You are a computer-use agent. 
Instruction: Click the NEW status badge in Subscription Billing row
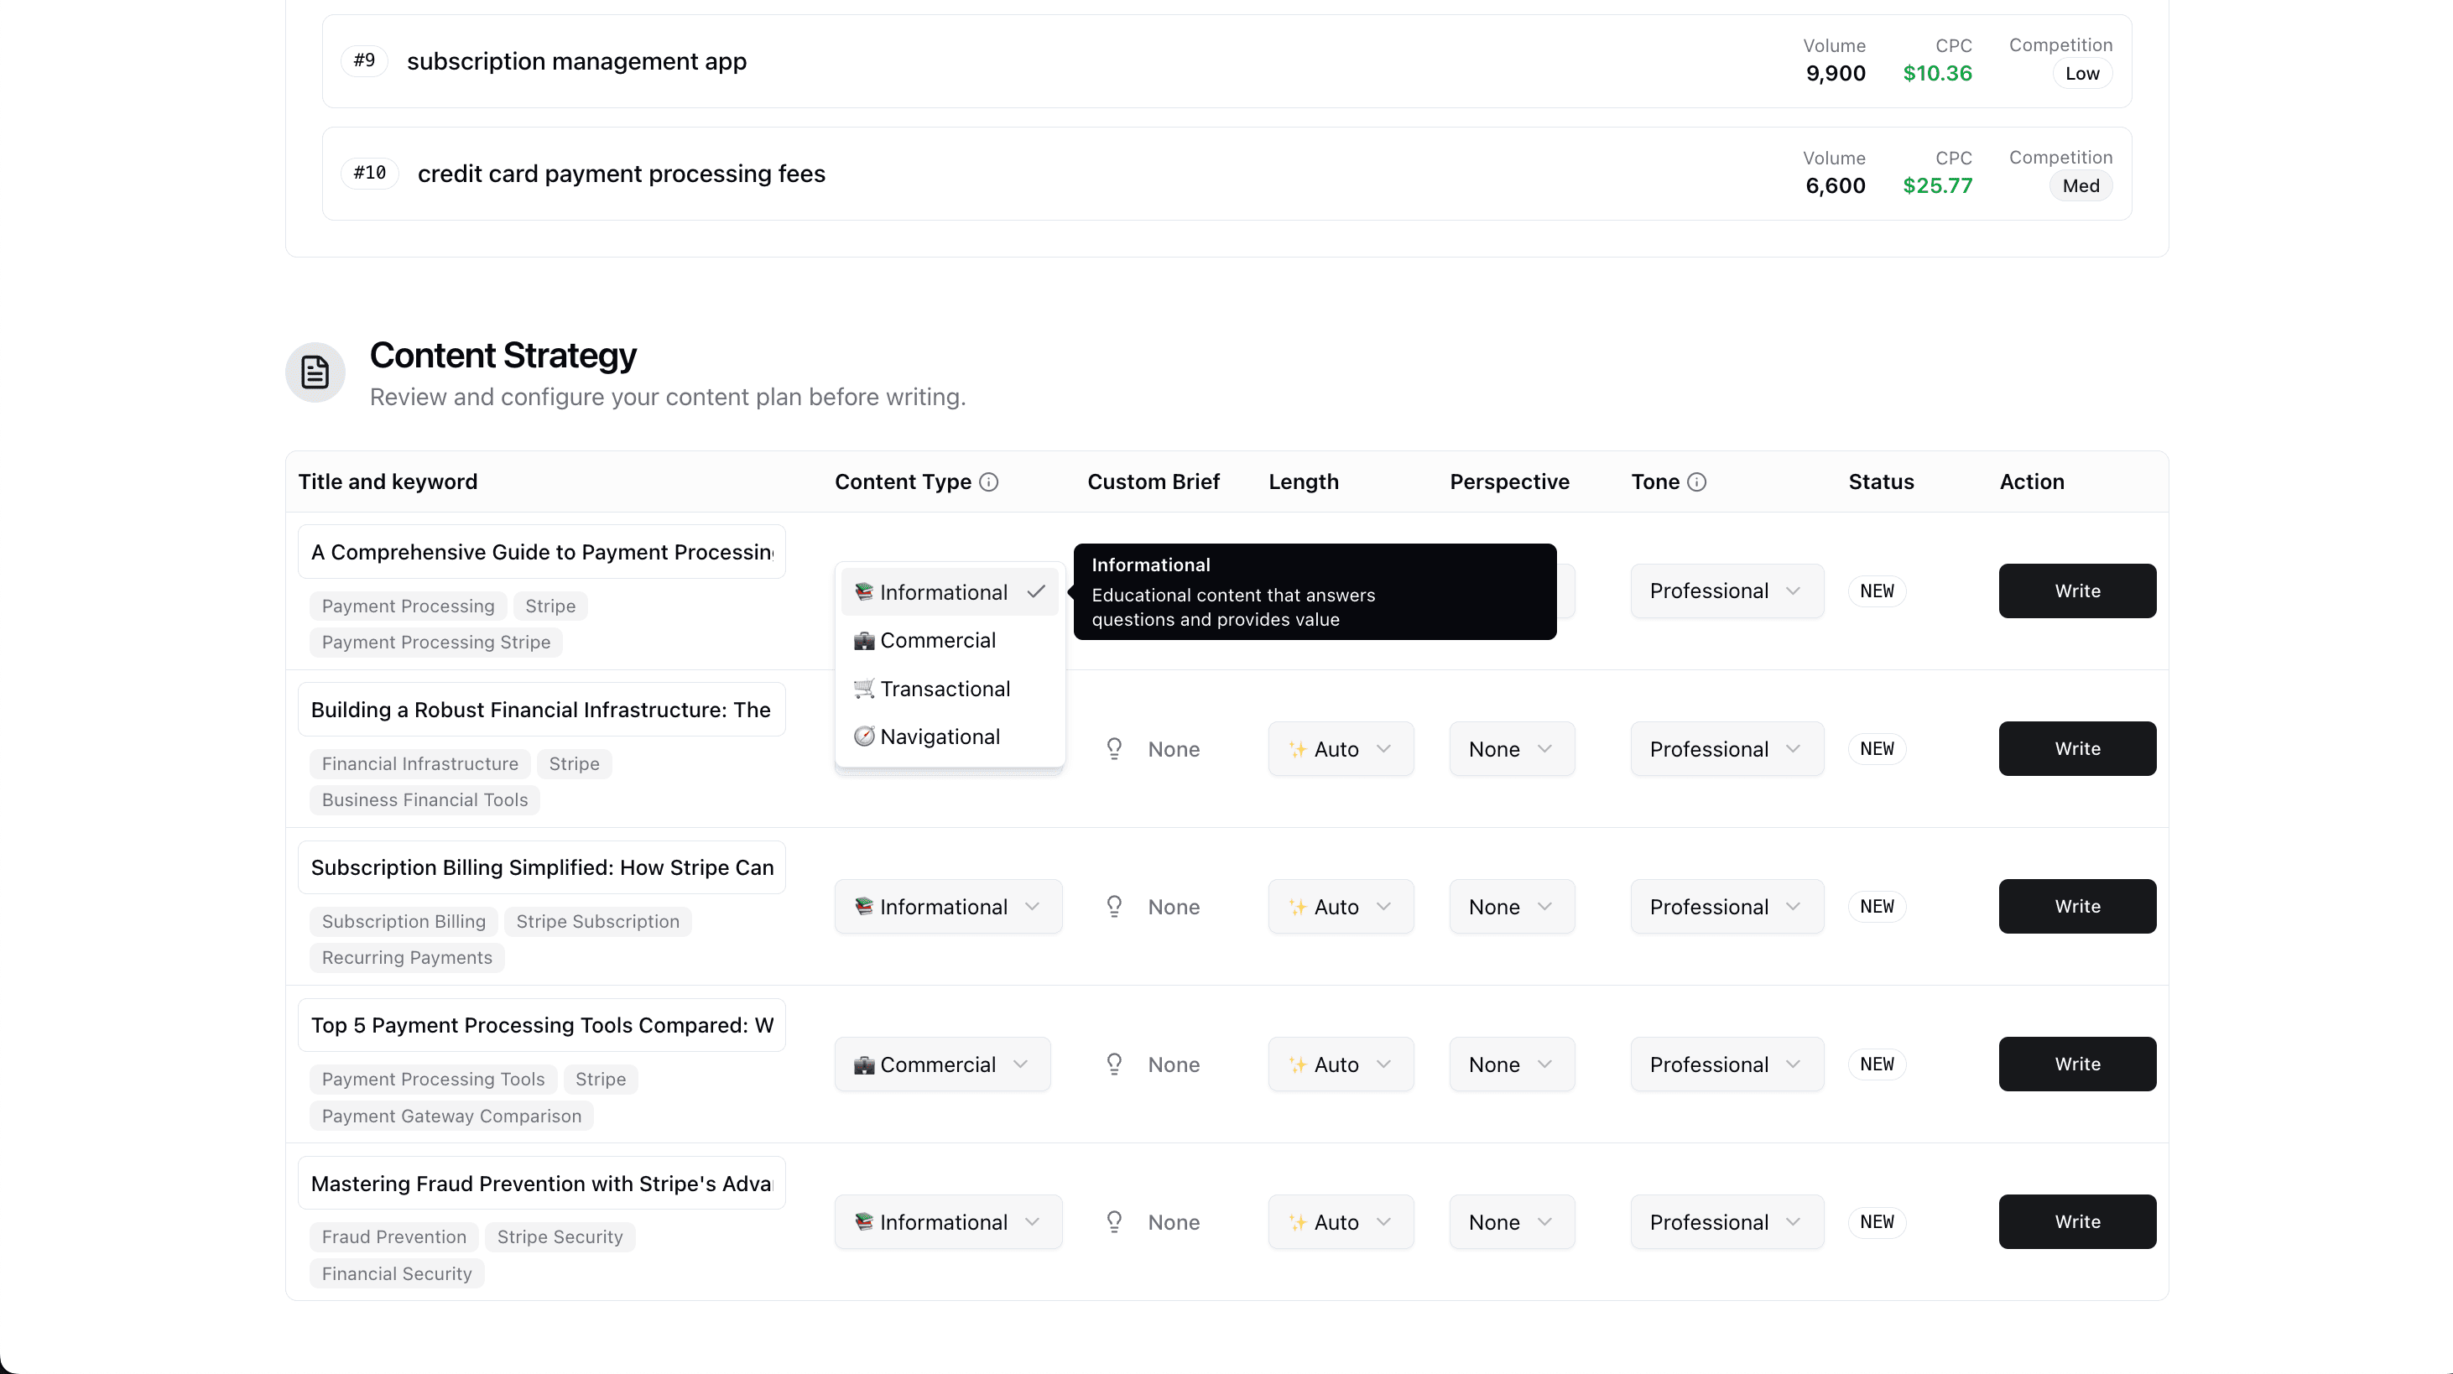click(x=1876, y=907)
